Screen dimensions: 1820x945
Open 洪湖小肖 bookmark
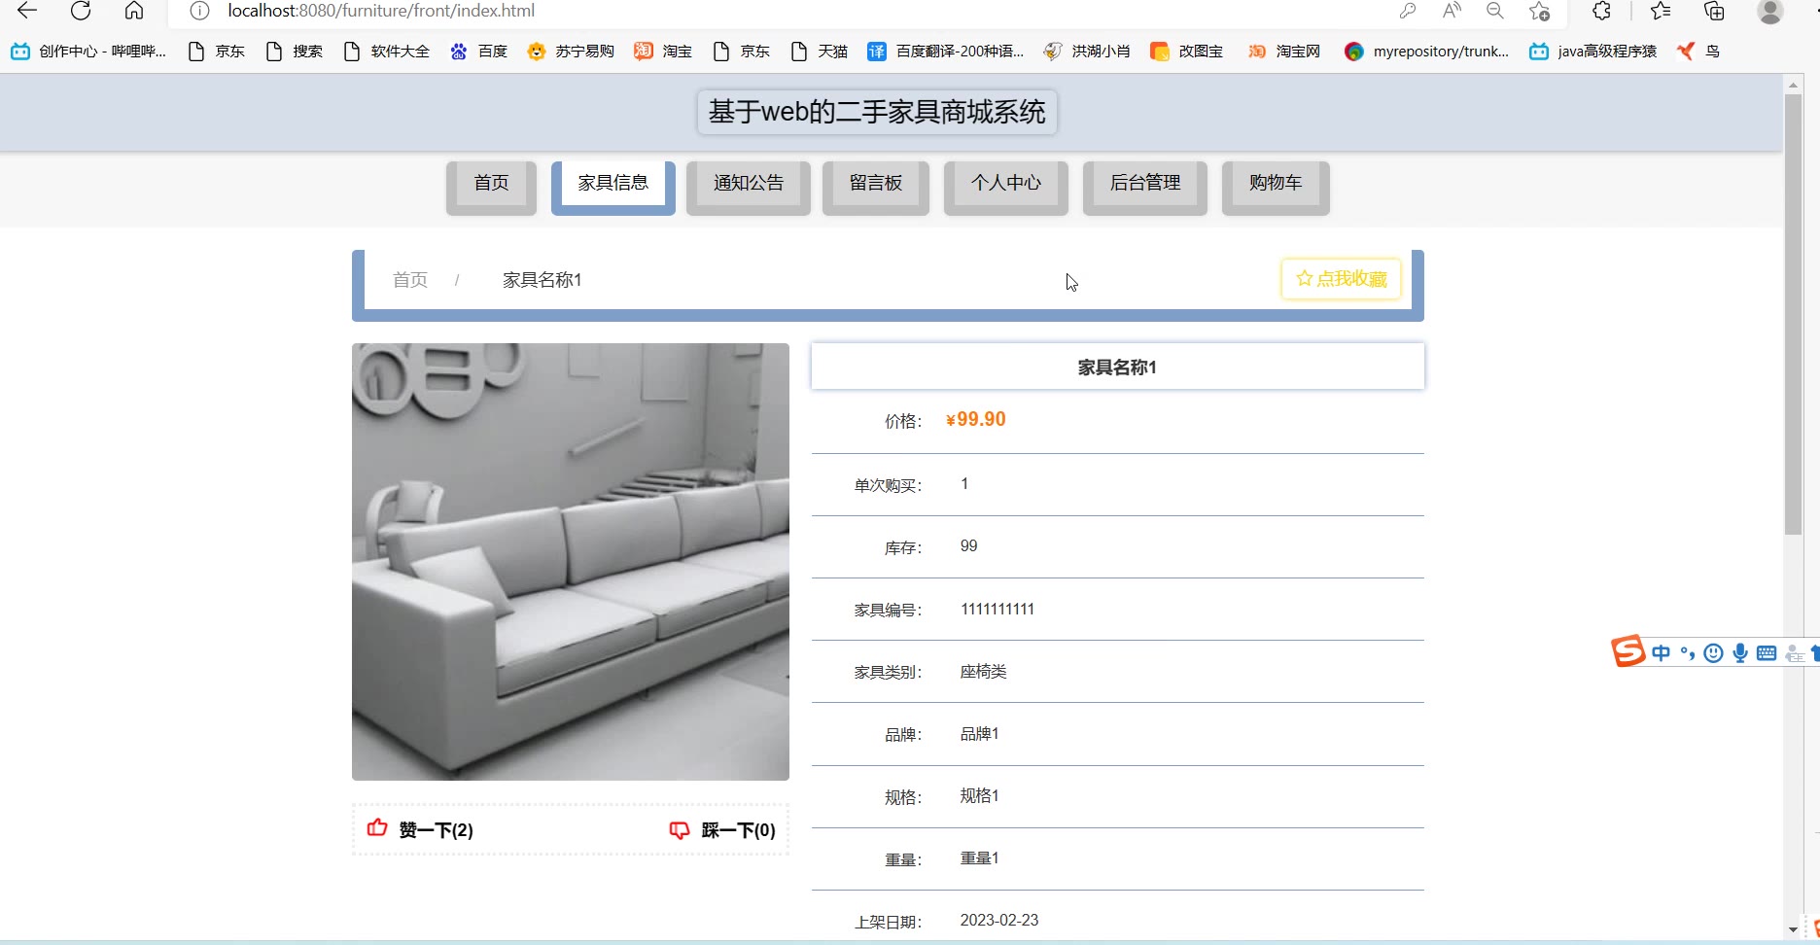point(1087,52)
